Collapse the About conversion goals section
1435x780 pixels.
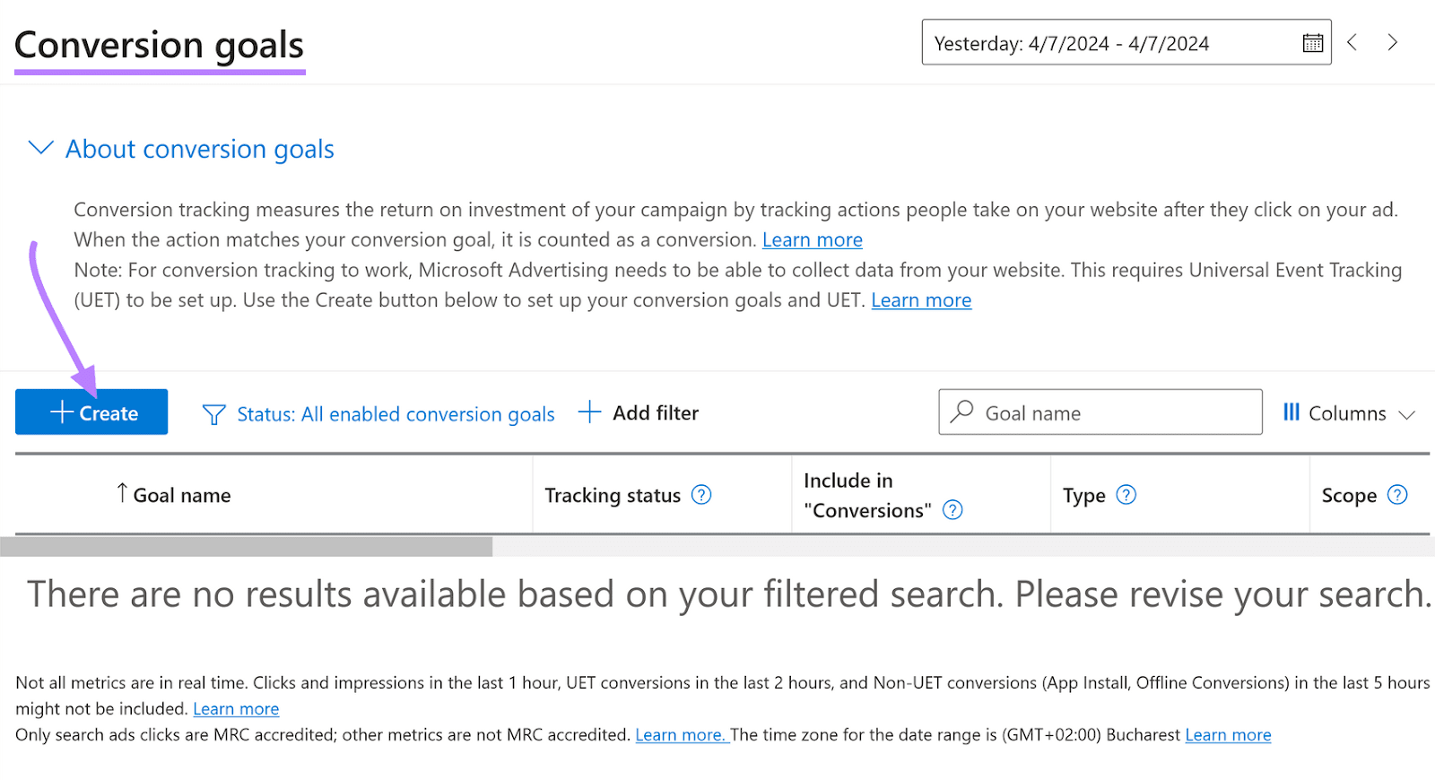tap(41, 149)
